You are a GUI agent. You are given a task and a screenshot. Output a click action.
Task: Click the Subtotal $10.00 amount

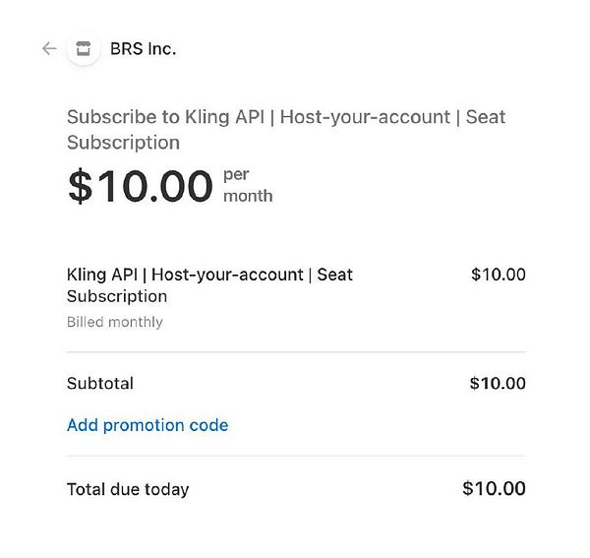[x=498, y=383]
